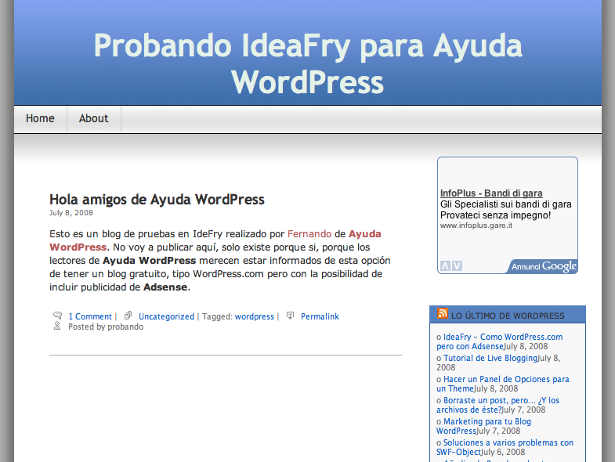Open post 'Hola amigos de Ayuda WordPress'
This screenshot has width=615, height=462.
tap(157, 200)
